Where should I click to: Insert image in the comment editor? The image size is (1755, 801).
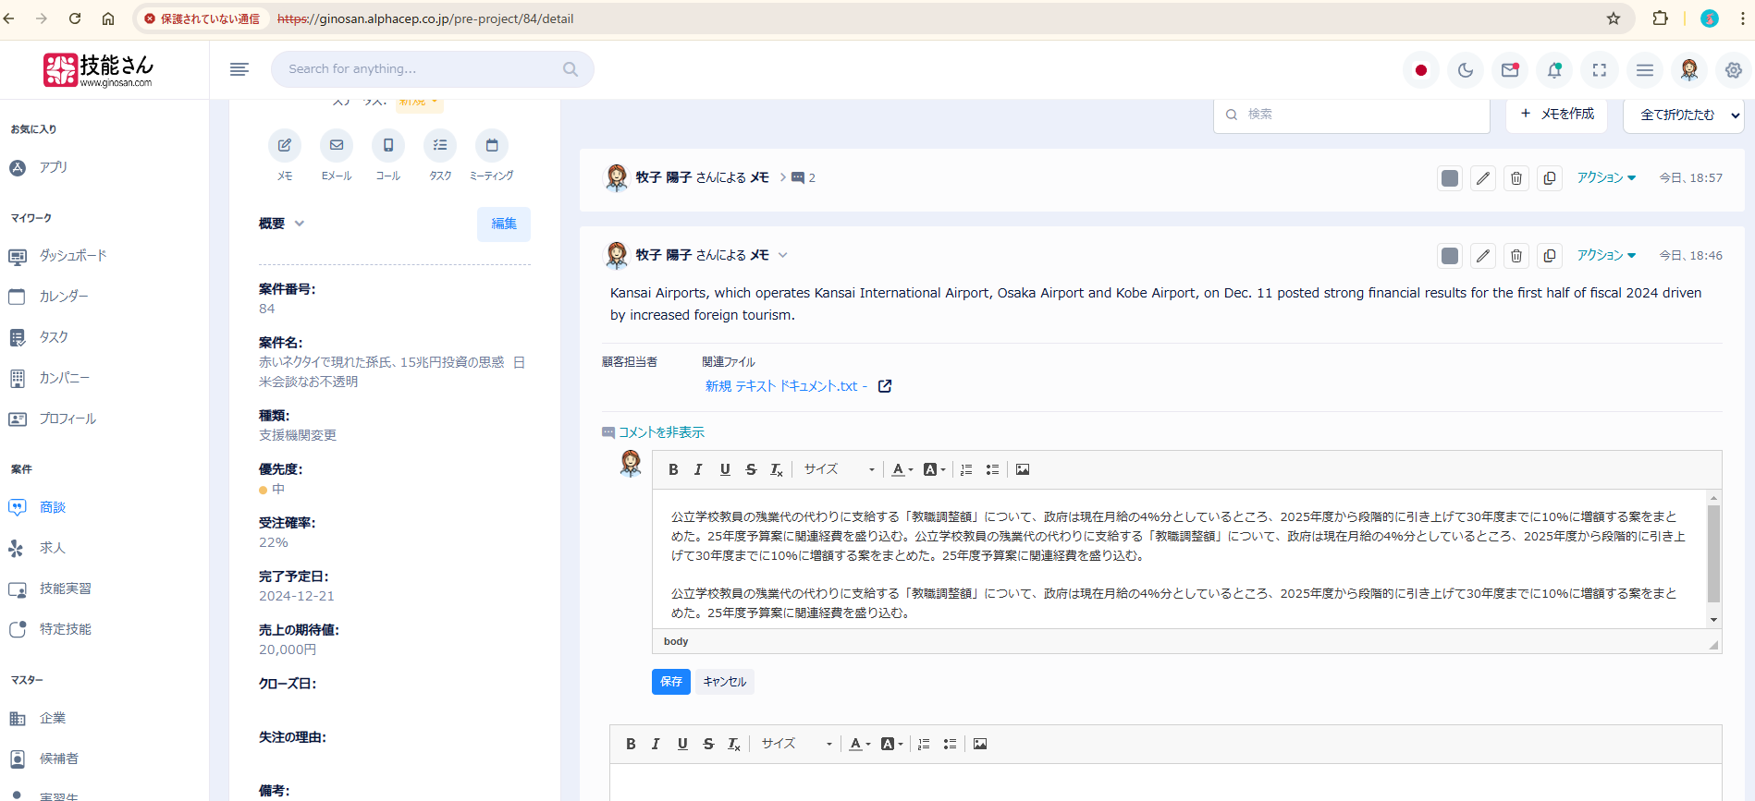tap(1023, 469)
